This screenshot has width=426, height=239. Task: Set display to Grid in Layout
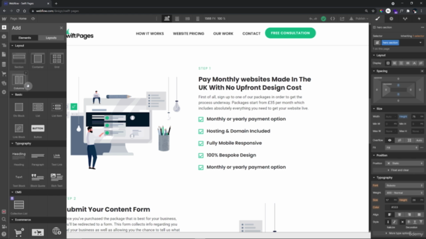tap(401, 63)
